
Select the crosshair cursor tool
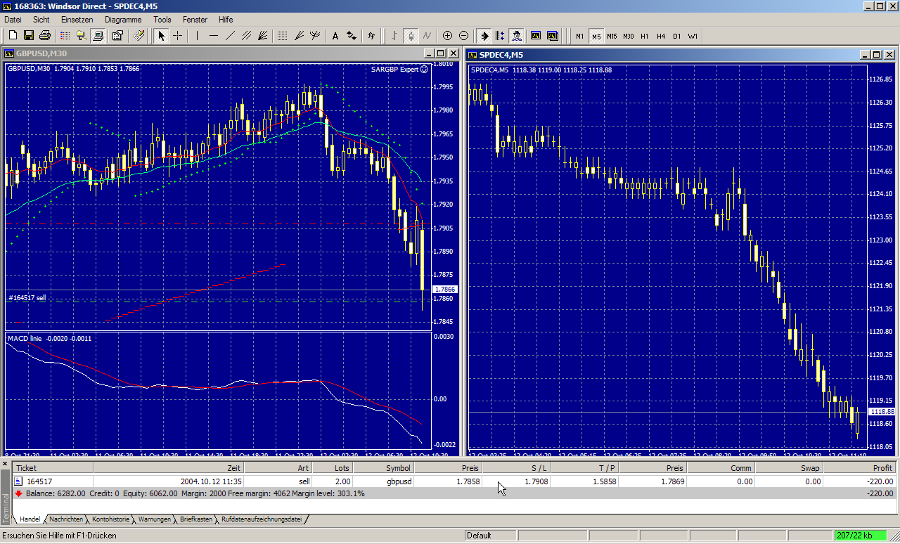point(178,36)
